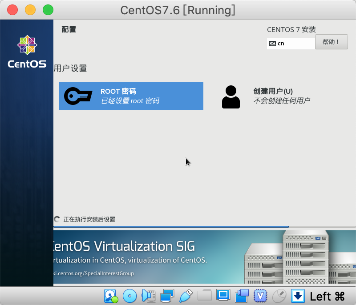Click the user silhouette icon
The width and height of the screenshot is (356, 305).
(231, 97)
